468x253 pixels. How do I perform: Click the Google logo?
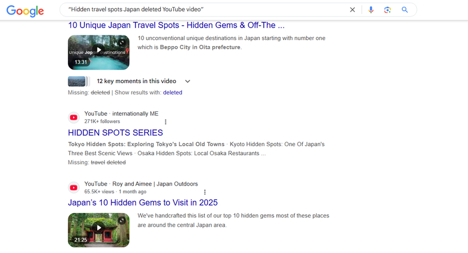(25, 11)
